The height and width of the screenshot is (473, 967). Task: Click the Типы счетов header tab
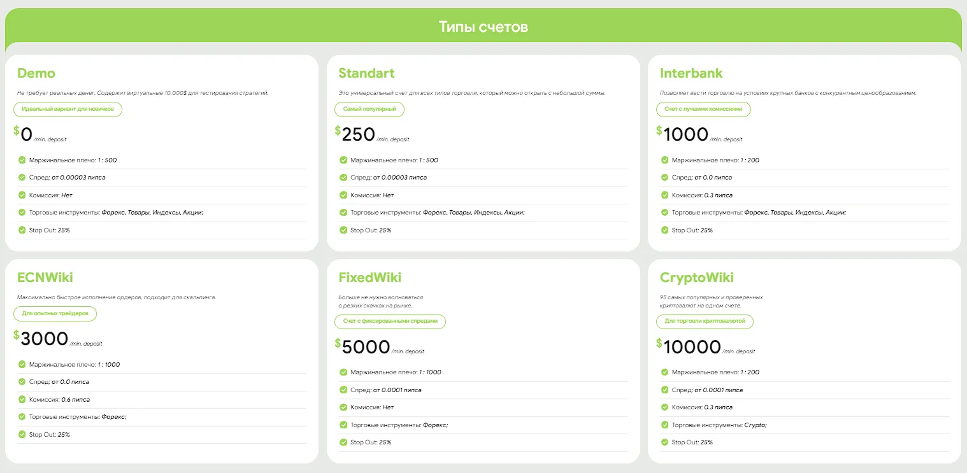[x=483, y=27]
